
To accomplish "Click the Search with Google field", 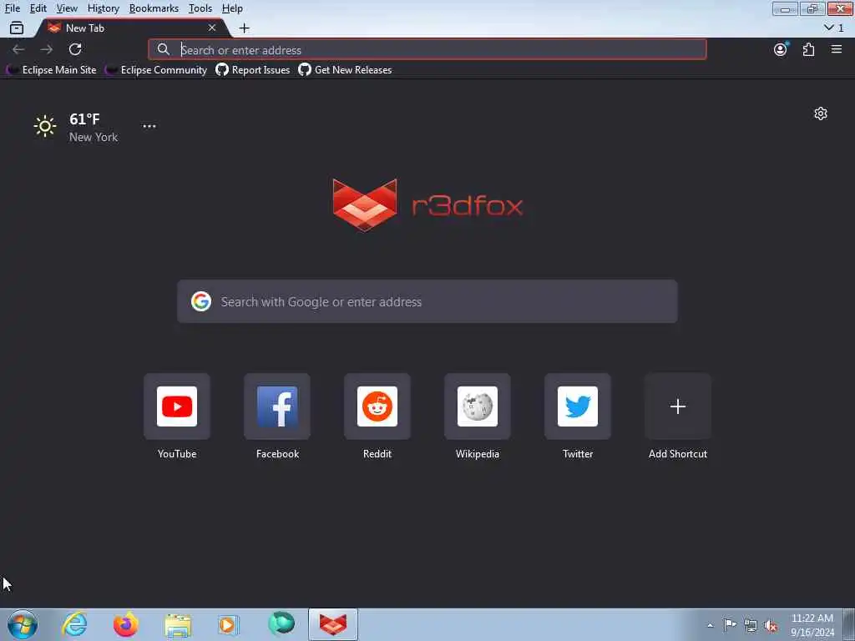I will pos(427,301).
